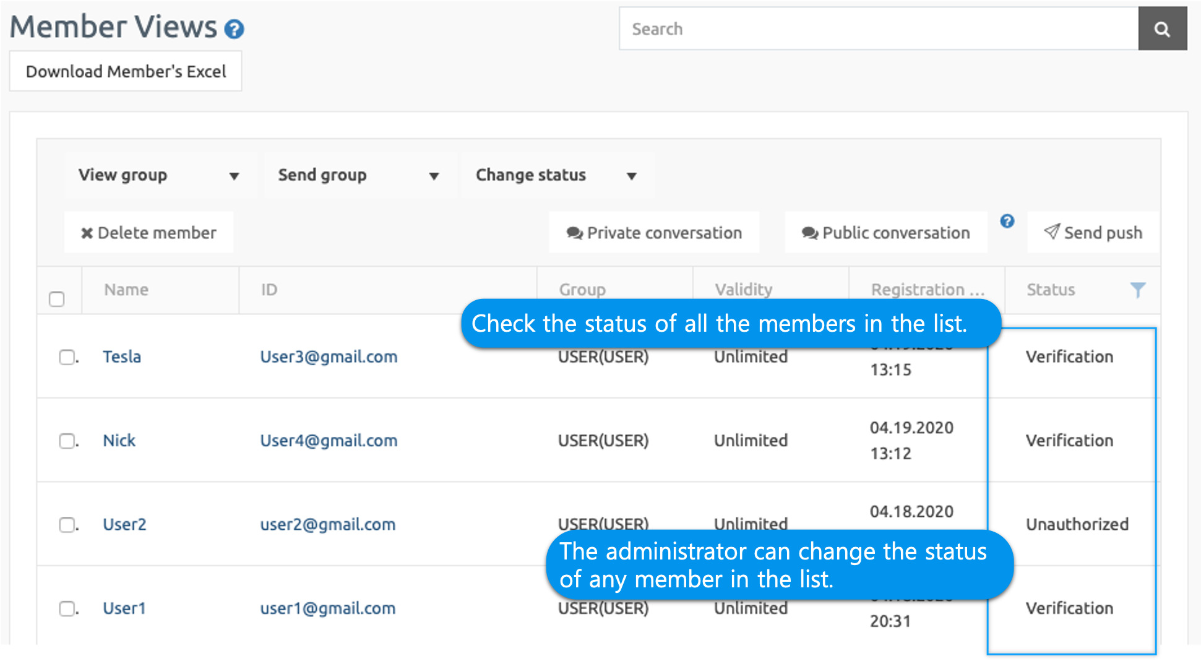This screenshot has height=661, width=1201.
Task: Tick the checkbox for User2
Action: (67, 525)
